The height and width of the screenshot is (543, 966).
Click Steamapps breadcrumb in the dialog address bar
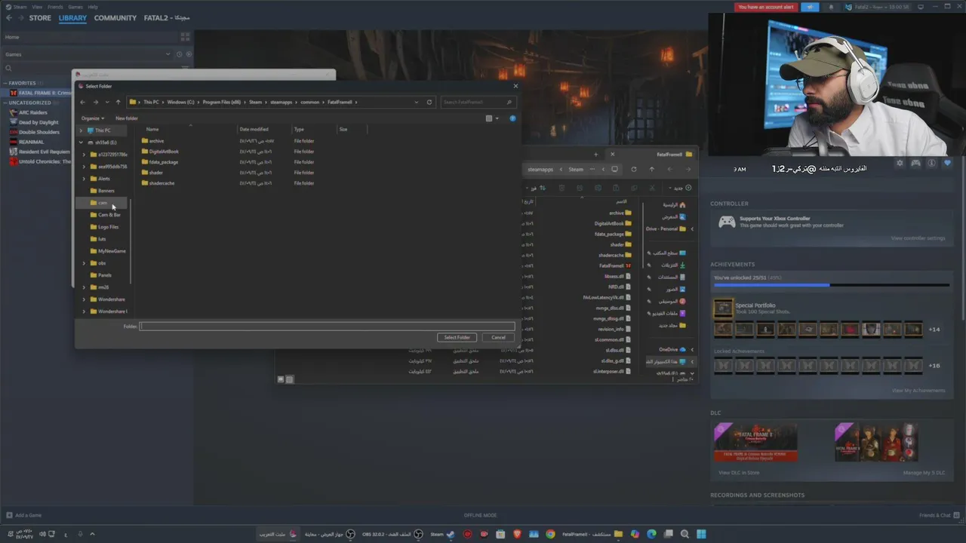click(x=281, y=102)
